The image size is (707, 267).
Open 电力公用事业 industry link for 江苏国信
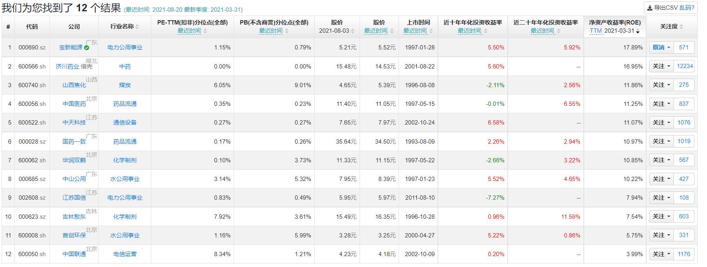(x=125, y=198)
